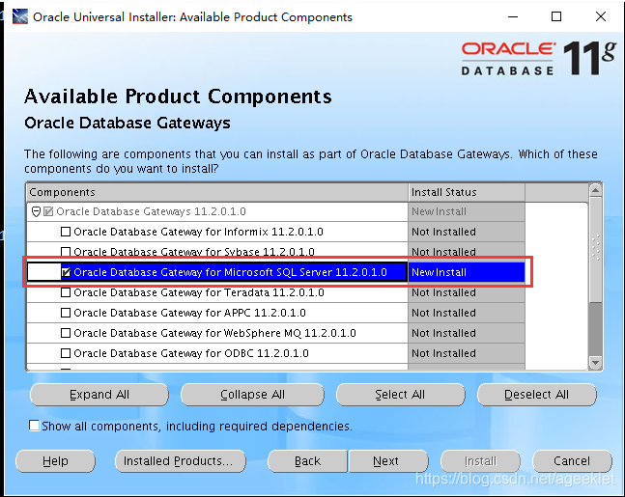Click the Expand All button
This screenshot has height=497, width=625.
(99, 395)
